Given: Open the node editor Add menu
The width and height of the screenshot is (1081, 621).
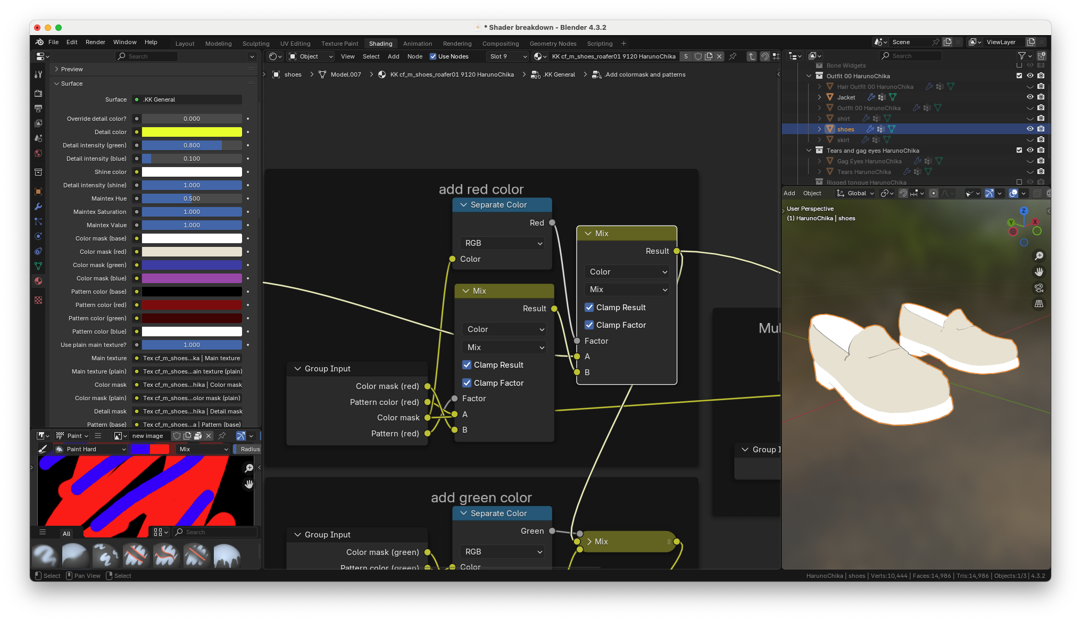Looking at the screenshot, I should point(393,56).
